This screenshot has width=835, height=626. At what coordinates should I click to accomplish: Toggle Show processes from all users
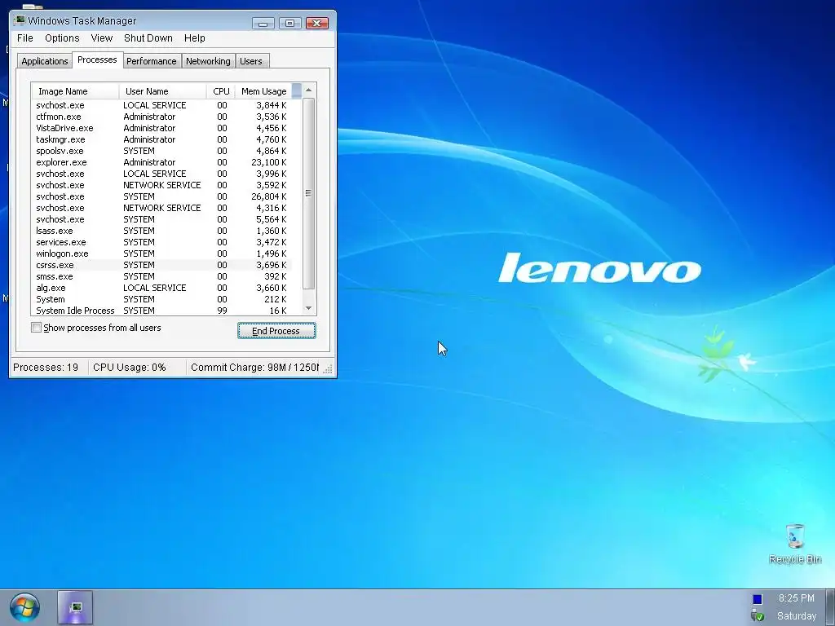(36, 328)
